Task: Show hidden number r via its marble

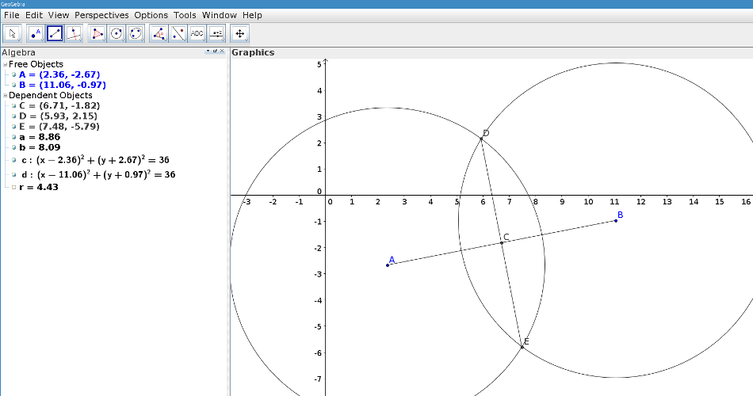Action: (x=14, y=187)
